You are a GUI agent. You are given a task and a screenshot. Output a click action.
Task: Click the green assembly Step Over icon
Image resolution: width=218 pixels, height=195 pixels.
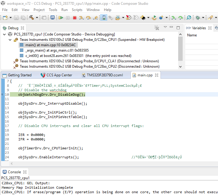[x=181, y=18]
